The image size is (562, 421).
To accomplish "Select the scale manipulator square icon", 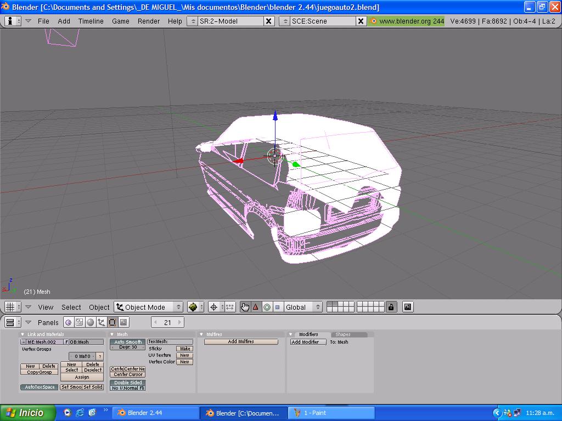I will 277,307.
